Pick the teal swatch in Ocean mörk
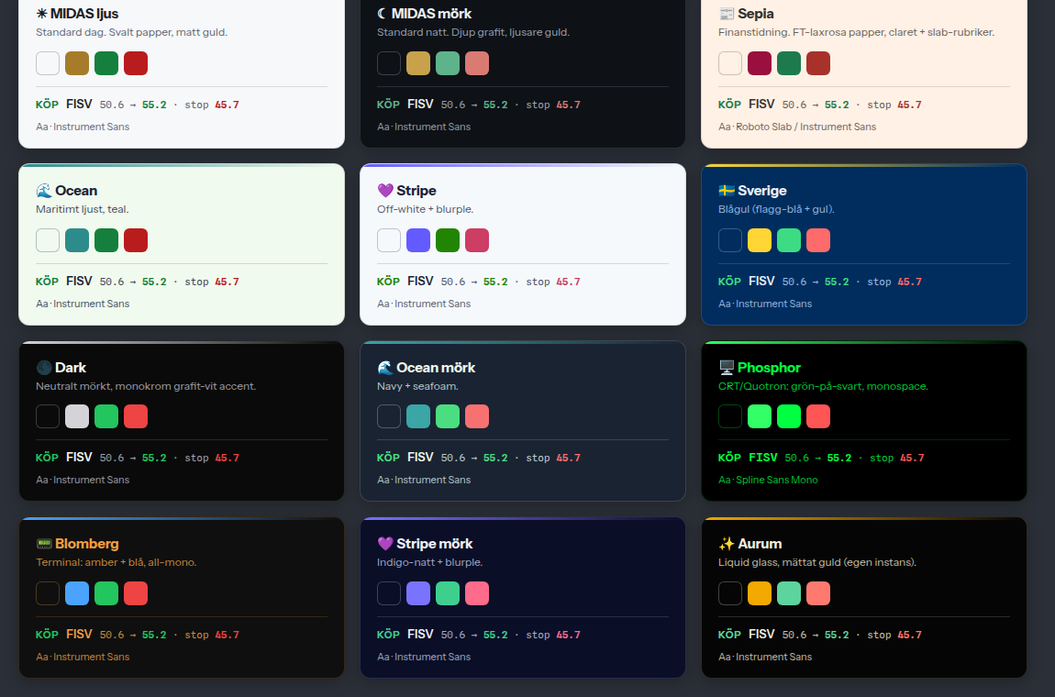The height and width of the screenshot is (697, 1055). 417,416
